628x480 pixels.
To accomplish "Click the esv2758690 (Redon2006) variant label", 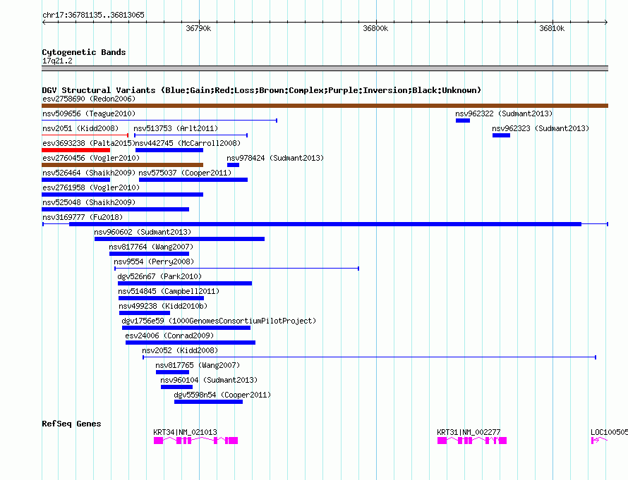I will point(89,99).
